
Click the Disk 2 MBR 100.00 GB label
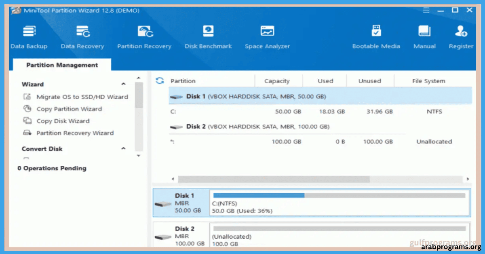(190, 236)
